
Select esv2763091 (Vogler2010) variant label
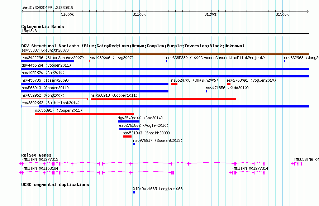(251, 80)
